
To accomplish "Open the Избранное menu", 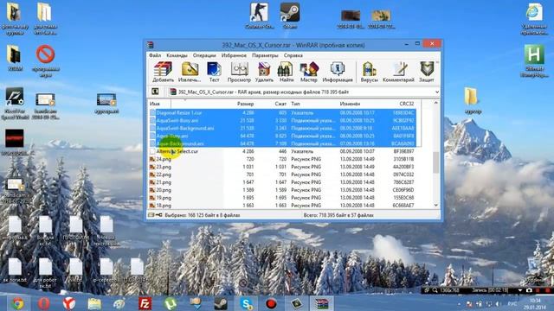I will click(234, 55).
